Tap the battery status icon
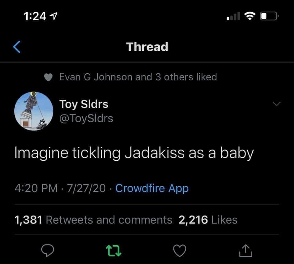 tap(269, 16)
